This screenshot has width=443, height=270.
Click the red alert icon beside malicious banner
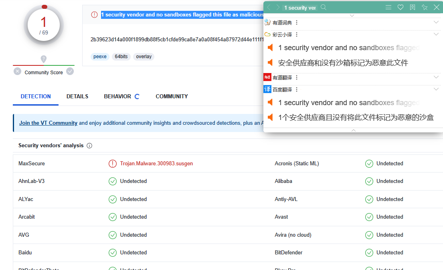click(94, 15)
